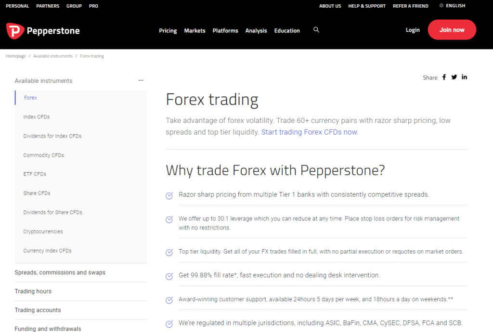Follow Start trading Forex CFDs now link
The width and height of the screenshot is (493, 332).
pyautogui.click(x=310, y=132)
